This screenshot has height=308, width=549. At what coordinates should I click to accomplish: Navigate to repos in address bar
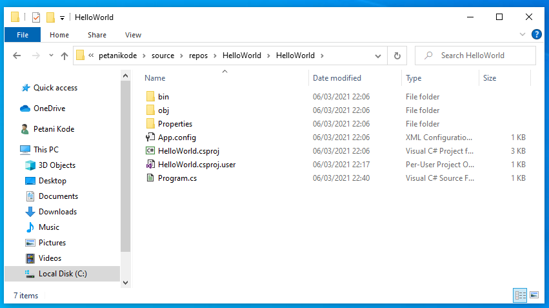(198, 56)
